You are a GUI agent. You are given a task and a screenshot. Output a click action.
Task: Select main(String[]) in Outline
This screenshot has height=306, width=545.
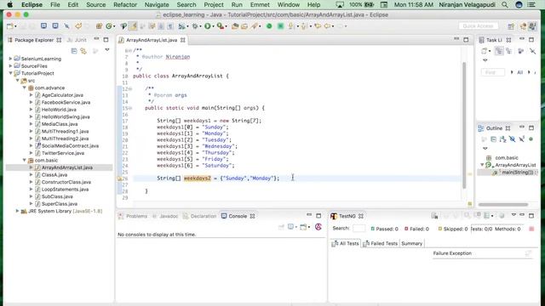[517, 172]
